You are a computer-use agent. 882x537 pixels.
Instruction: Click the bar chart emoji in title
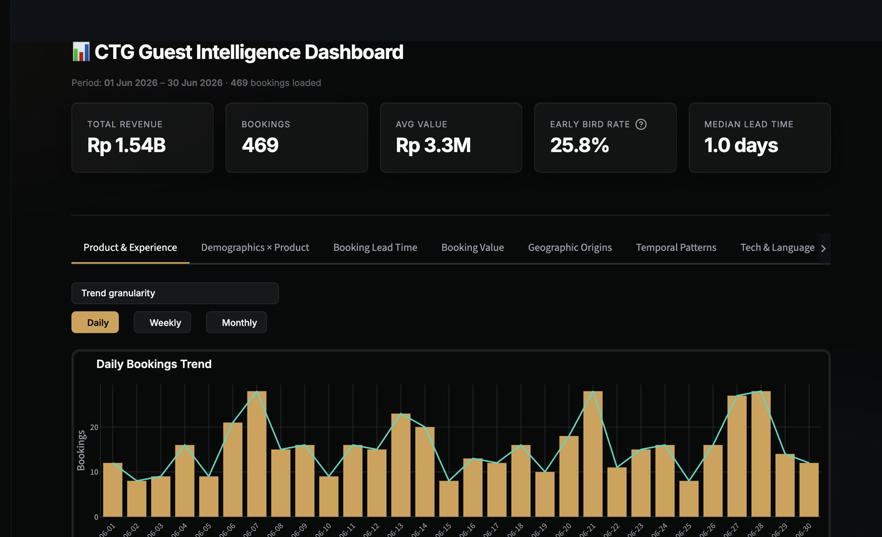pos(81,52)
